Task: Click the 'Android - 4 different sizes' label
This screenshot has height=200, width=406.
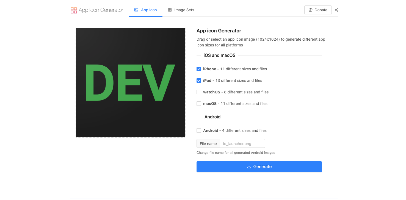Action: coord(235,130)
